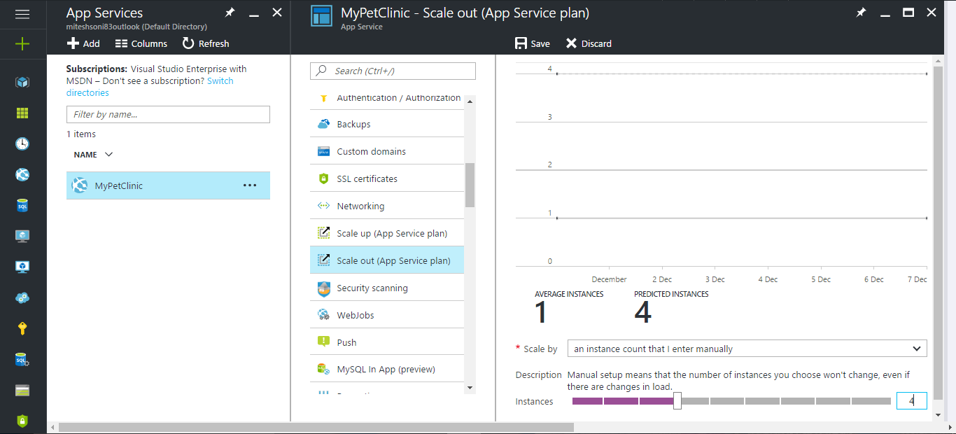Click Columns in the App Services toolbar
956x434 pixels.
click(141, 43)
